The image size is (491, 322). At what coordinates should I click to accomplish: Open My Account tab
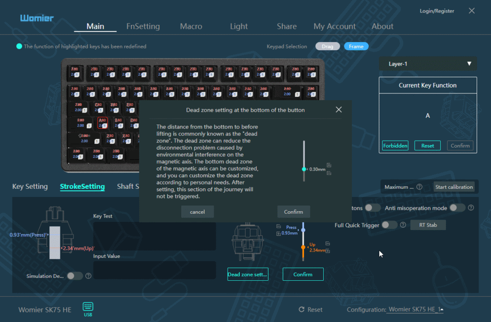pyautogui.click(x=334, y=26)
